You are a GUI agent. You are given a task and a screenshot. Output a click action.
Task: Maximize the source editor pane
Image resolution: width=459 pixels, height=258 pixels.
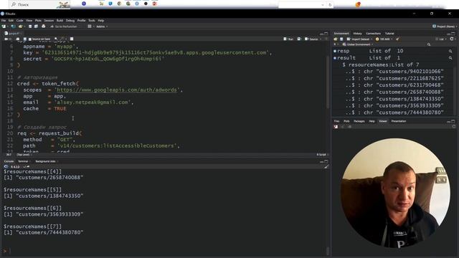click(326, 34)
